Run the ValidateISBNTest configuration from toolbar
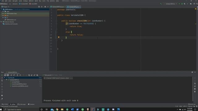Screen dimensions: 198x111 [179, 4]
